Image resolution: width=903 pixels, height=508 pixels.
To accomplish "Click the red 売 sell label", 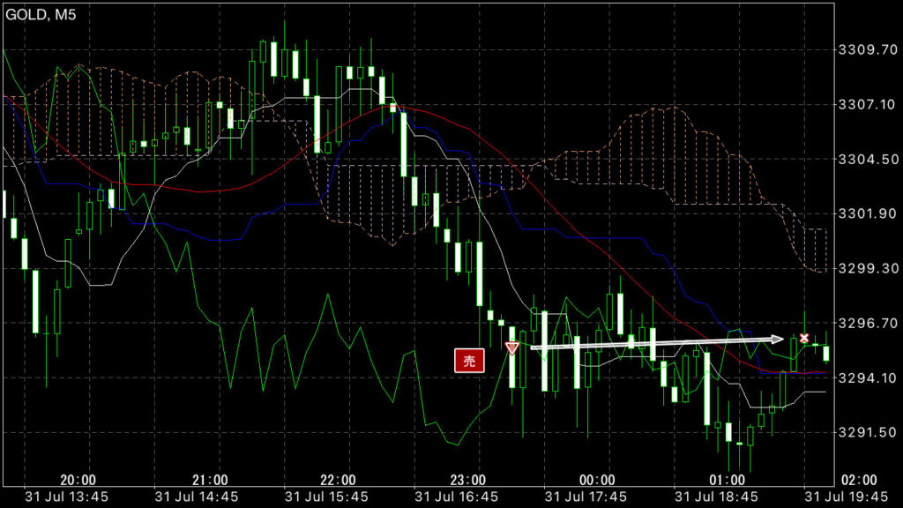I will [x=469, y=361].
